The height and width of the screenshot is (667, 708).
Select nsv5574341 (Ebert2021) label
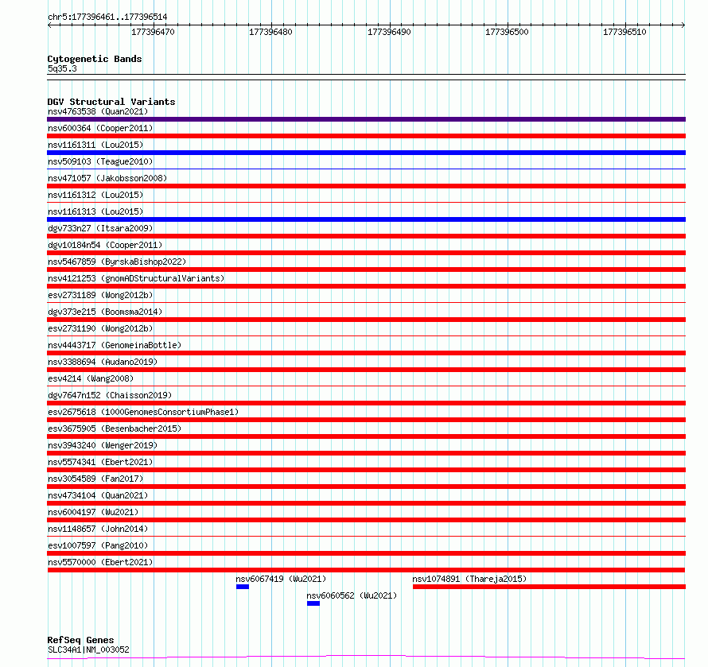[100, 462]
